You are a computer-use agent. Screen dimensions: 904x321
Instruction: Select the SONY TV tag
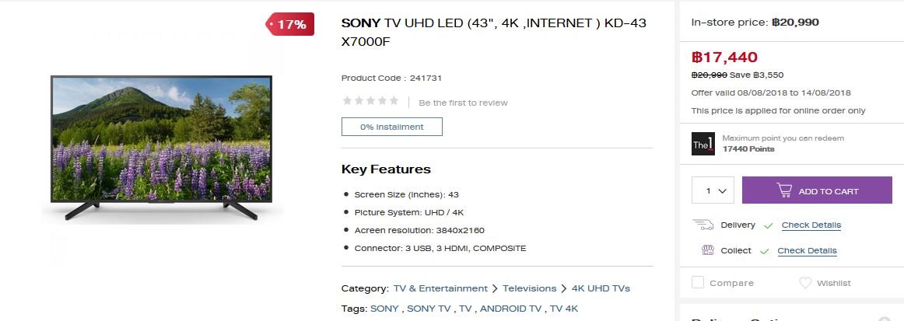429,309
